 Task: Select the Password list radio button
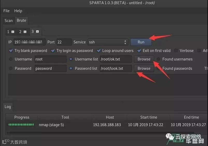(x=71, y=68)
